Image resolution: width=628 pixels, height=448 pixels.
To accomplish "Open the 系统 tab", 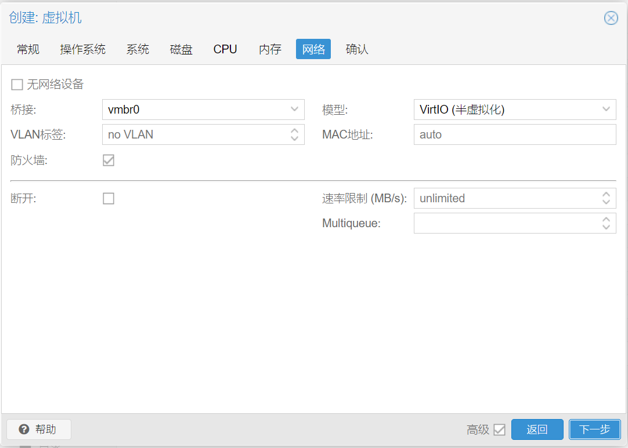I will pos(138,49).
